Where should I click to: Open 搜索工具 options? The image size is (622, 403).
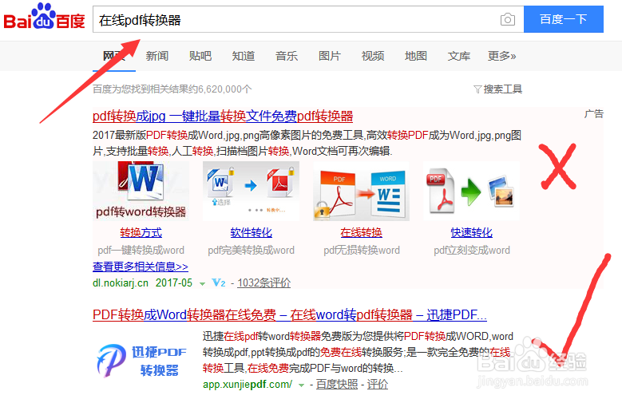(502, 89)
